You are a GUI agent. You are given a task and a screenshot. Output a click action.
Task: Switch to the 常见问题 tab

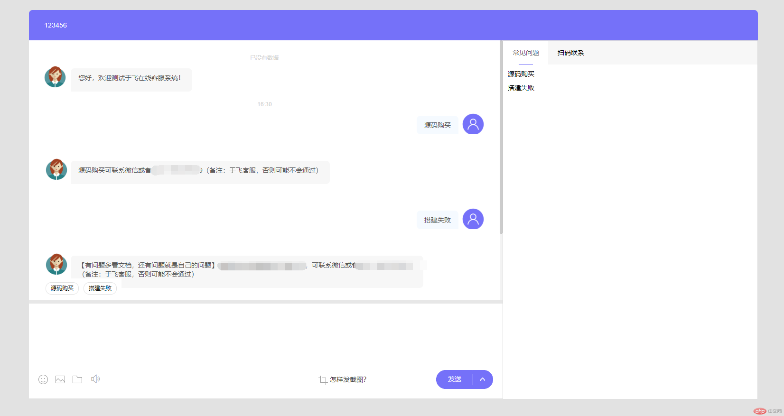coord(526,53)
